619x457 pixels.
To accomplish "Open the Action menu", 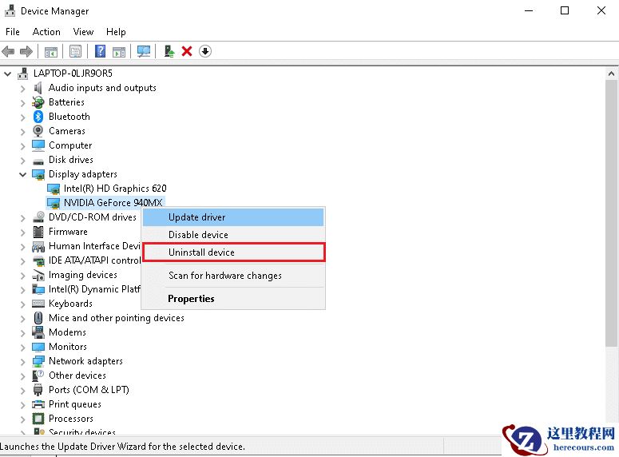I will 46,32.
